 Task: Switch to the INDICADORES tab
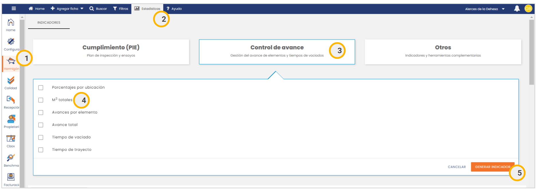pos(49,23)
